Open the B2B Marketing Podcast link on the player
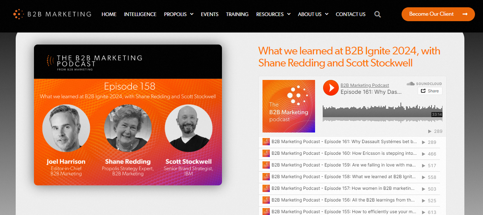 coord(364,85)
